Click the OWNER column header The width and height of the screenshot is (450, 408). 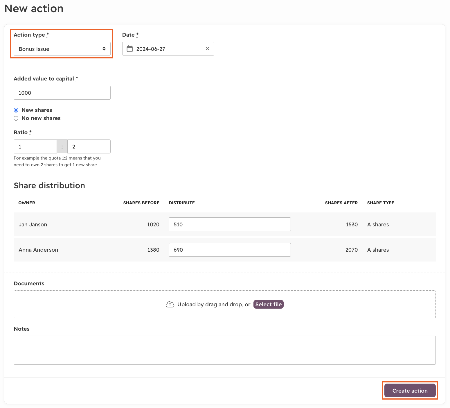click(x=27, y=203)
